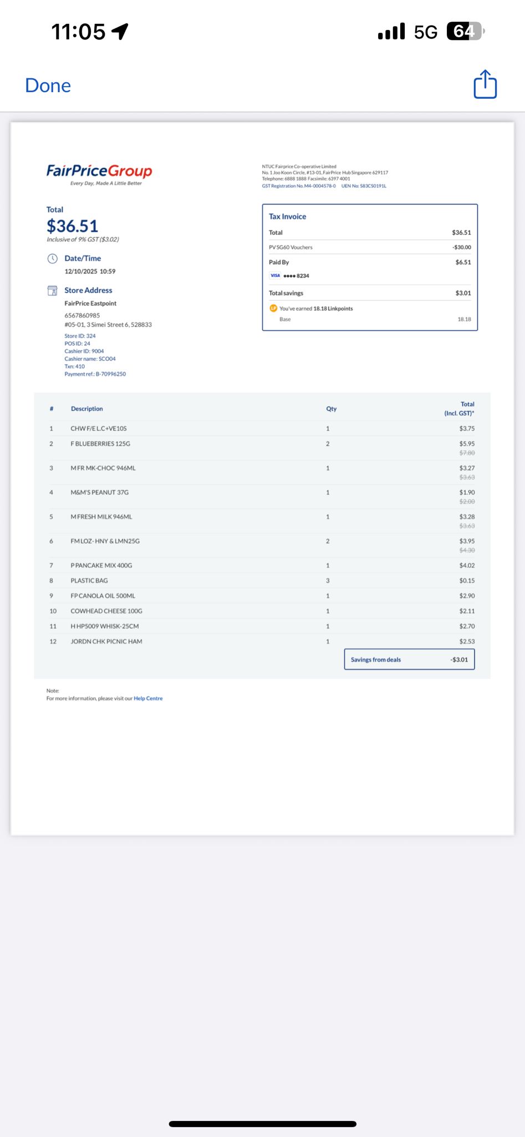Select item 'CHW F/E L.C+VE10S'
The width and height of the screenshot is (525, 1137).
click(x=99, y=429)
